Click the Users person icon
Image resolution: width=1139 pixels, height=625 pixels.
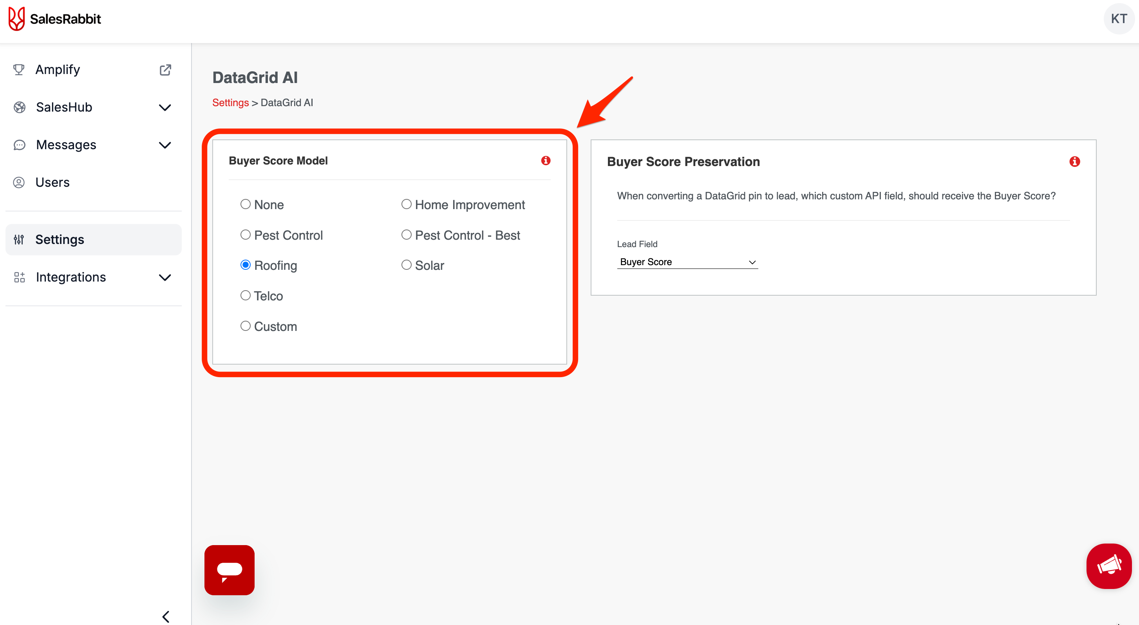(x=18, y=182)
